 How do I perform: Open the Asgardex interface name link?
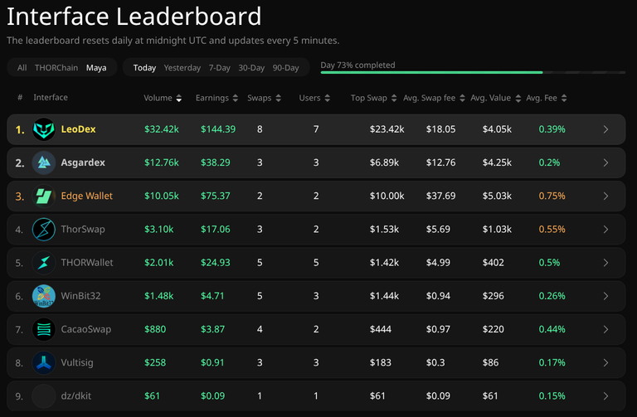[x=83, y=162]
